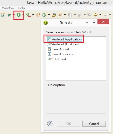The height and width of the screenshot is (134, 113).
Task: Click the New Java Class icon
Action: pyautogui.click(x=44, y=15)
